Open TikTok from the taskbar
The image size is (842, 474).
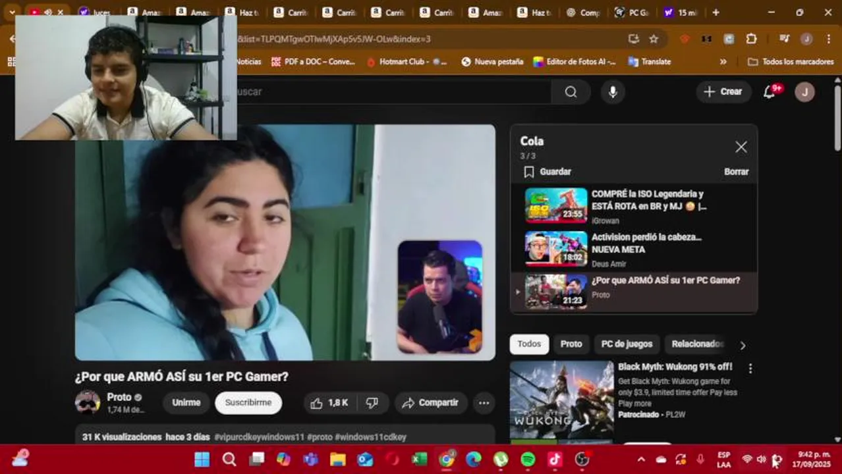[555, 459]
